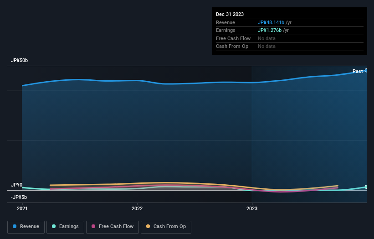Click the blue Revenue legend dot
This screenshot has height=239, width=374.
pyautogui.click(x=15, y=226)
